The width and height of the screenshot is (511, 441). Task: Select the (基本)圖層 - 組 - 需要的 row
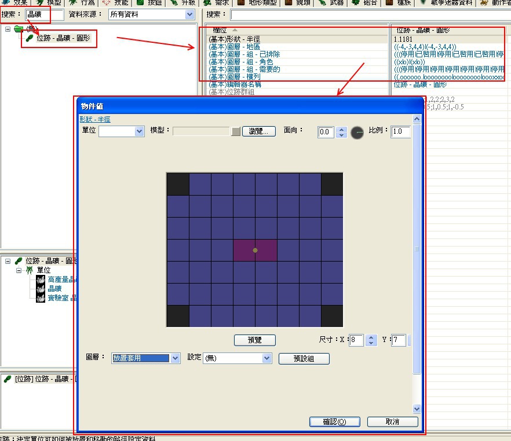297,69
